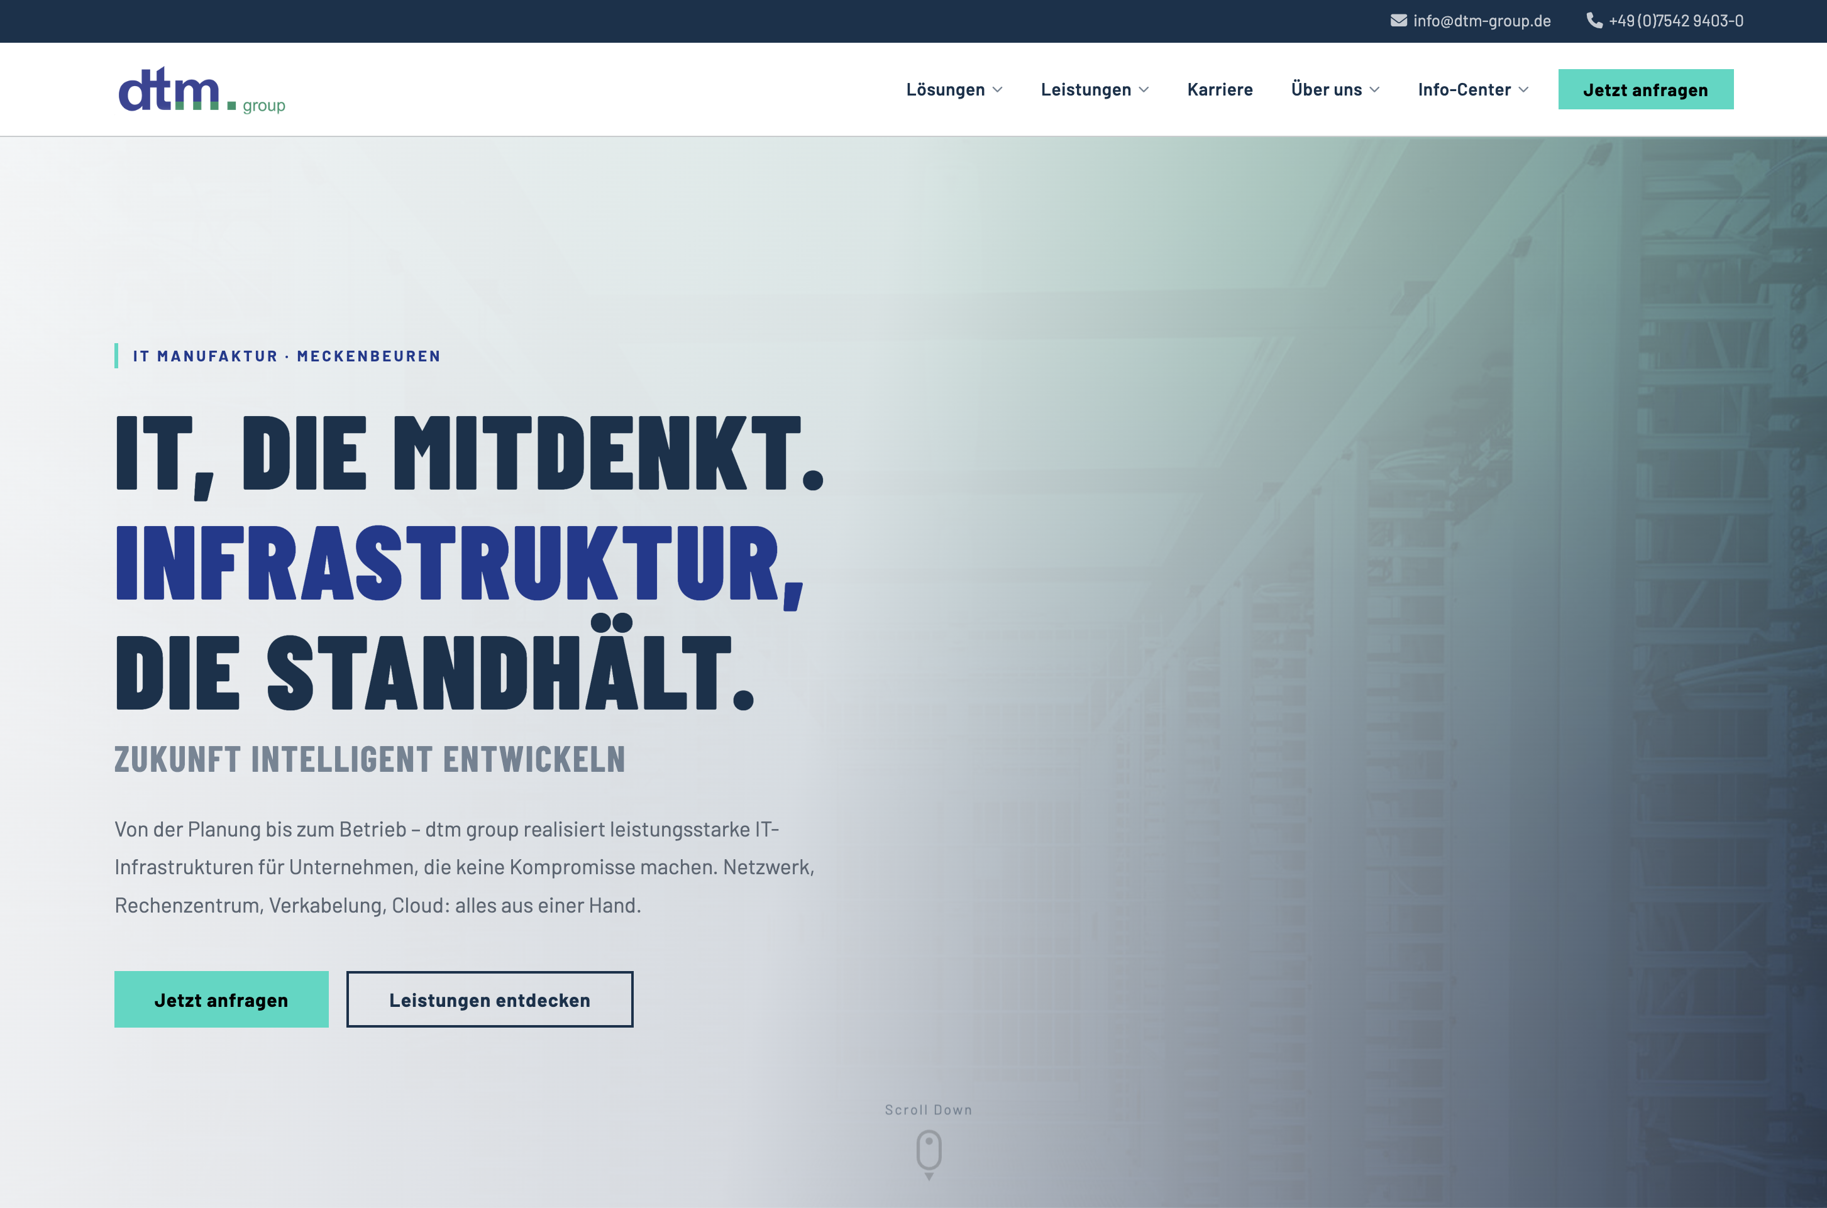
Task: Expand the Leistungen dropdown chevron
Action: (1144, 90)
